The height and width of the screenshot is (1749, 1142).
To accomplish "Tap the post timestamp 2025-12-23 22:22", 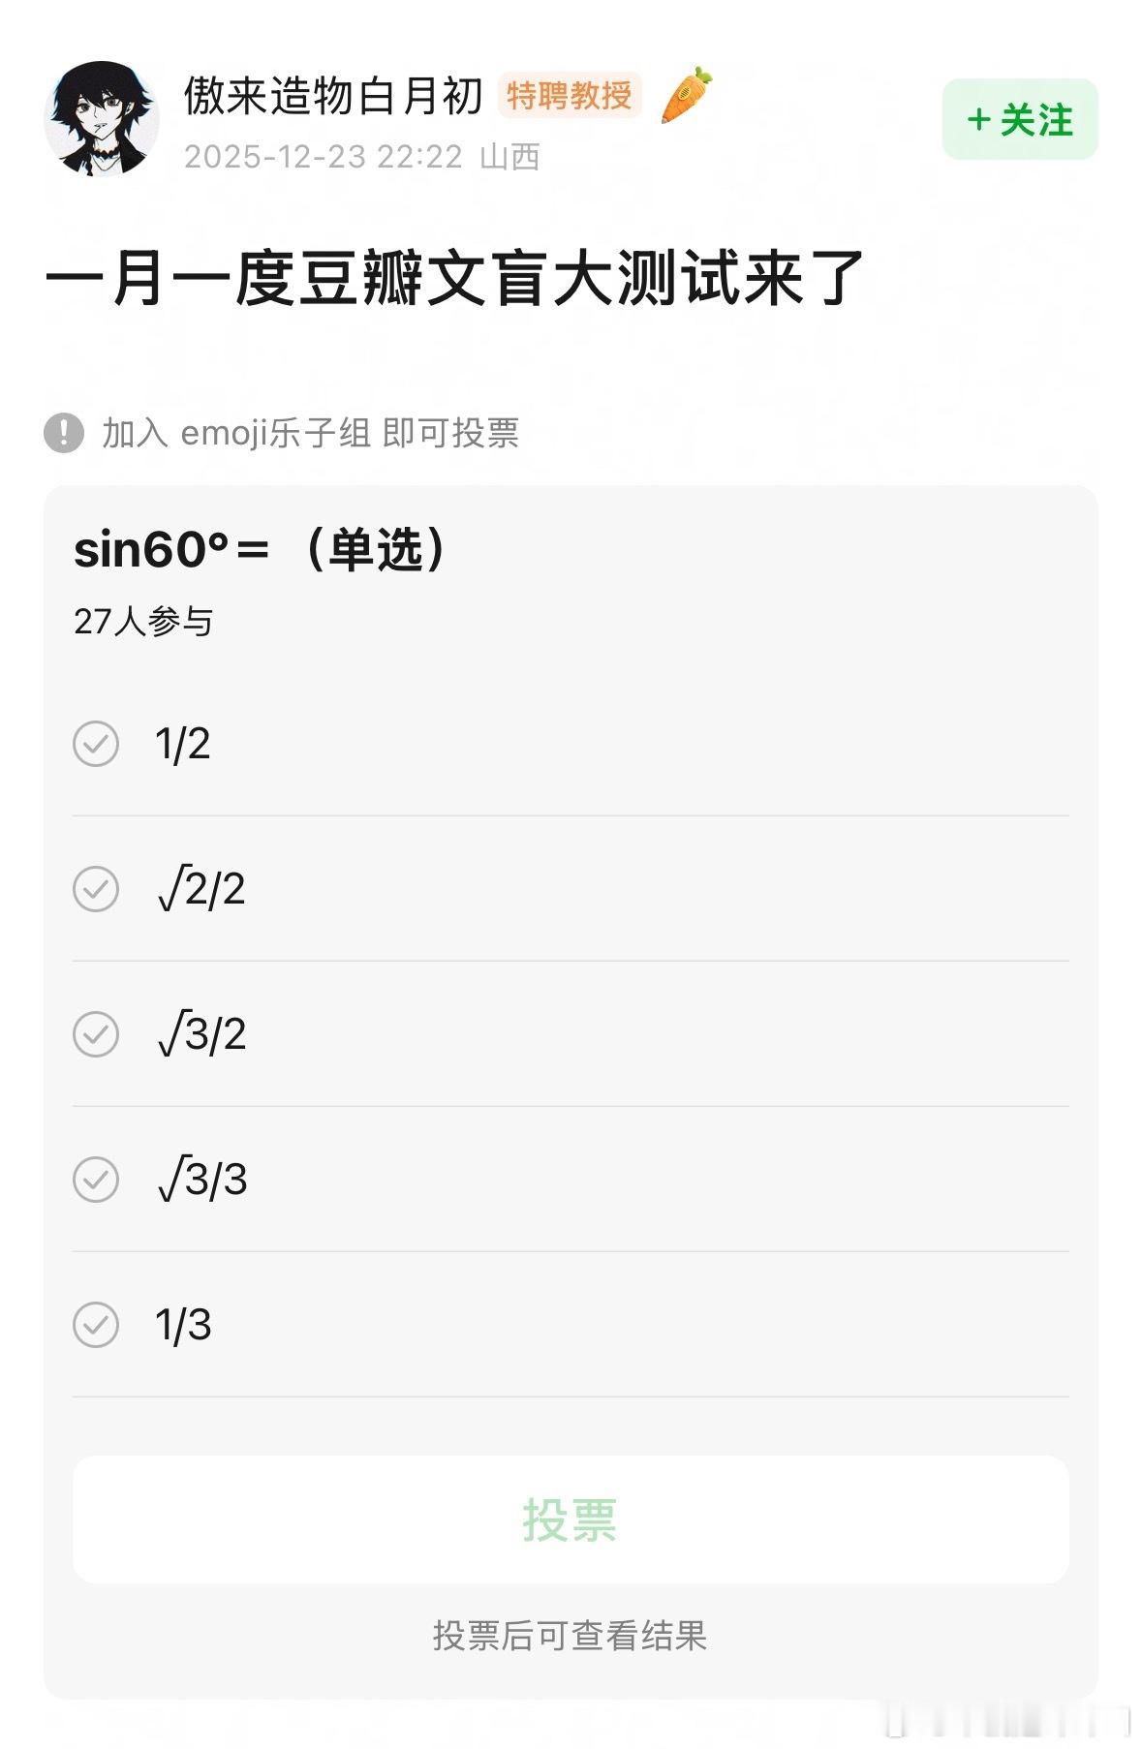I will coord(324,157).
